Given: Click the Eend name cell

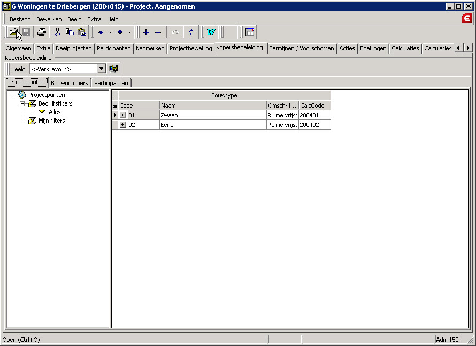Looking at the screenshot, I should click(x=213, y=125).
